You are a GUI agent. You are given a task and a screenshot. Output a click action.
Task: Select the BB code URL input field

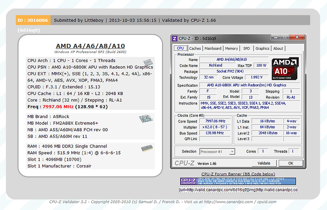pos(238,190)
